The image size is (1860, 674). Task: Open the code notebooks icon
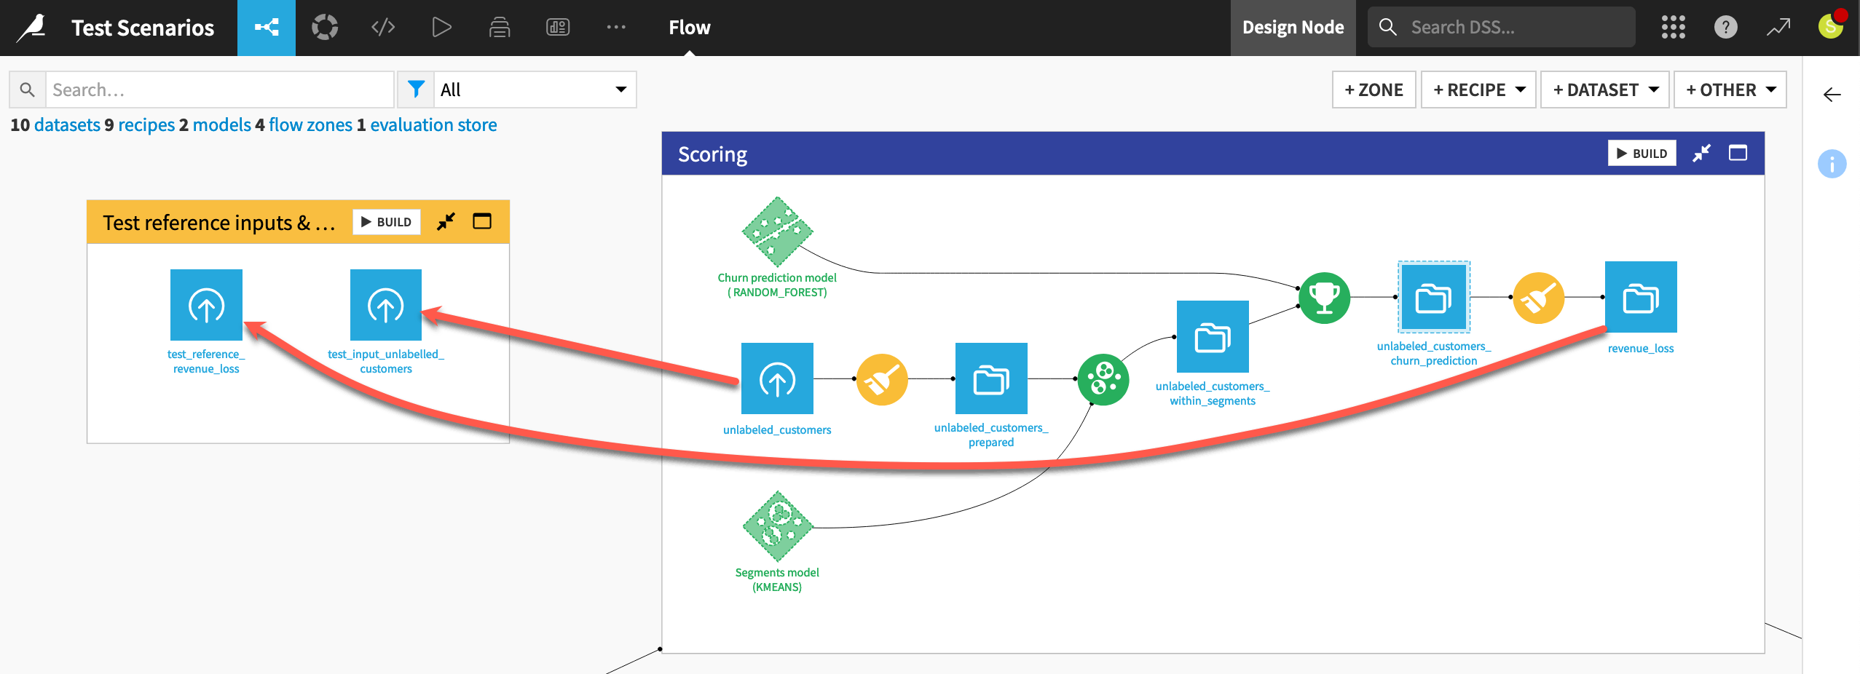(x=383, y=28)
